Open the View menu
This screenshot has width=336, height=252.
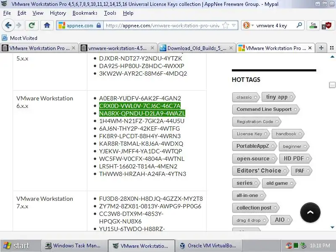[x=38, y=13]
